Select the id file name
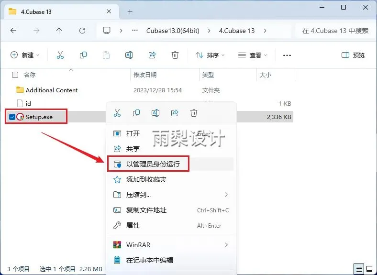This screenshot has height=275, width=377. (28, 104)
